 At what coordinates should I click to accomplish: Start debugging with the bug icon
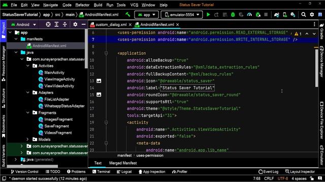[x=233, y=15]
